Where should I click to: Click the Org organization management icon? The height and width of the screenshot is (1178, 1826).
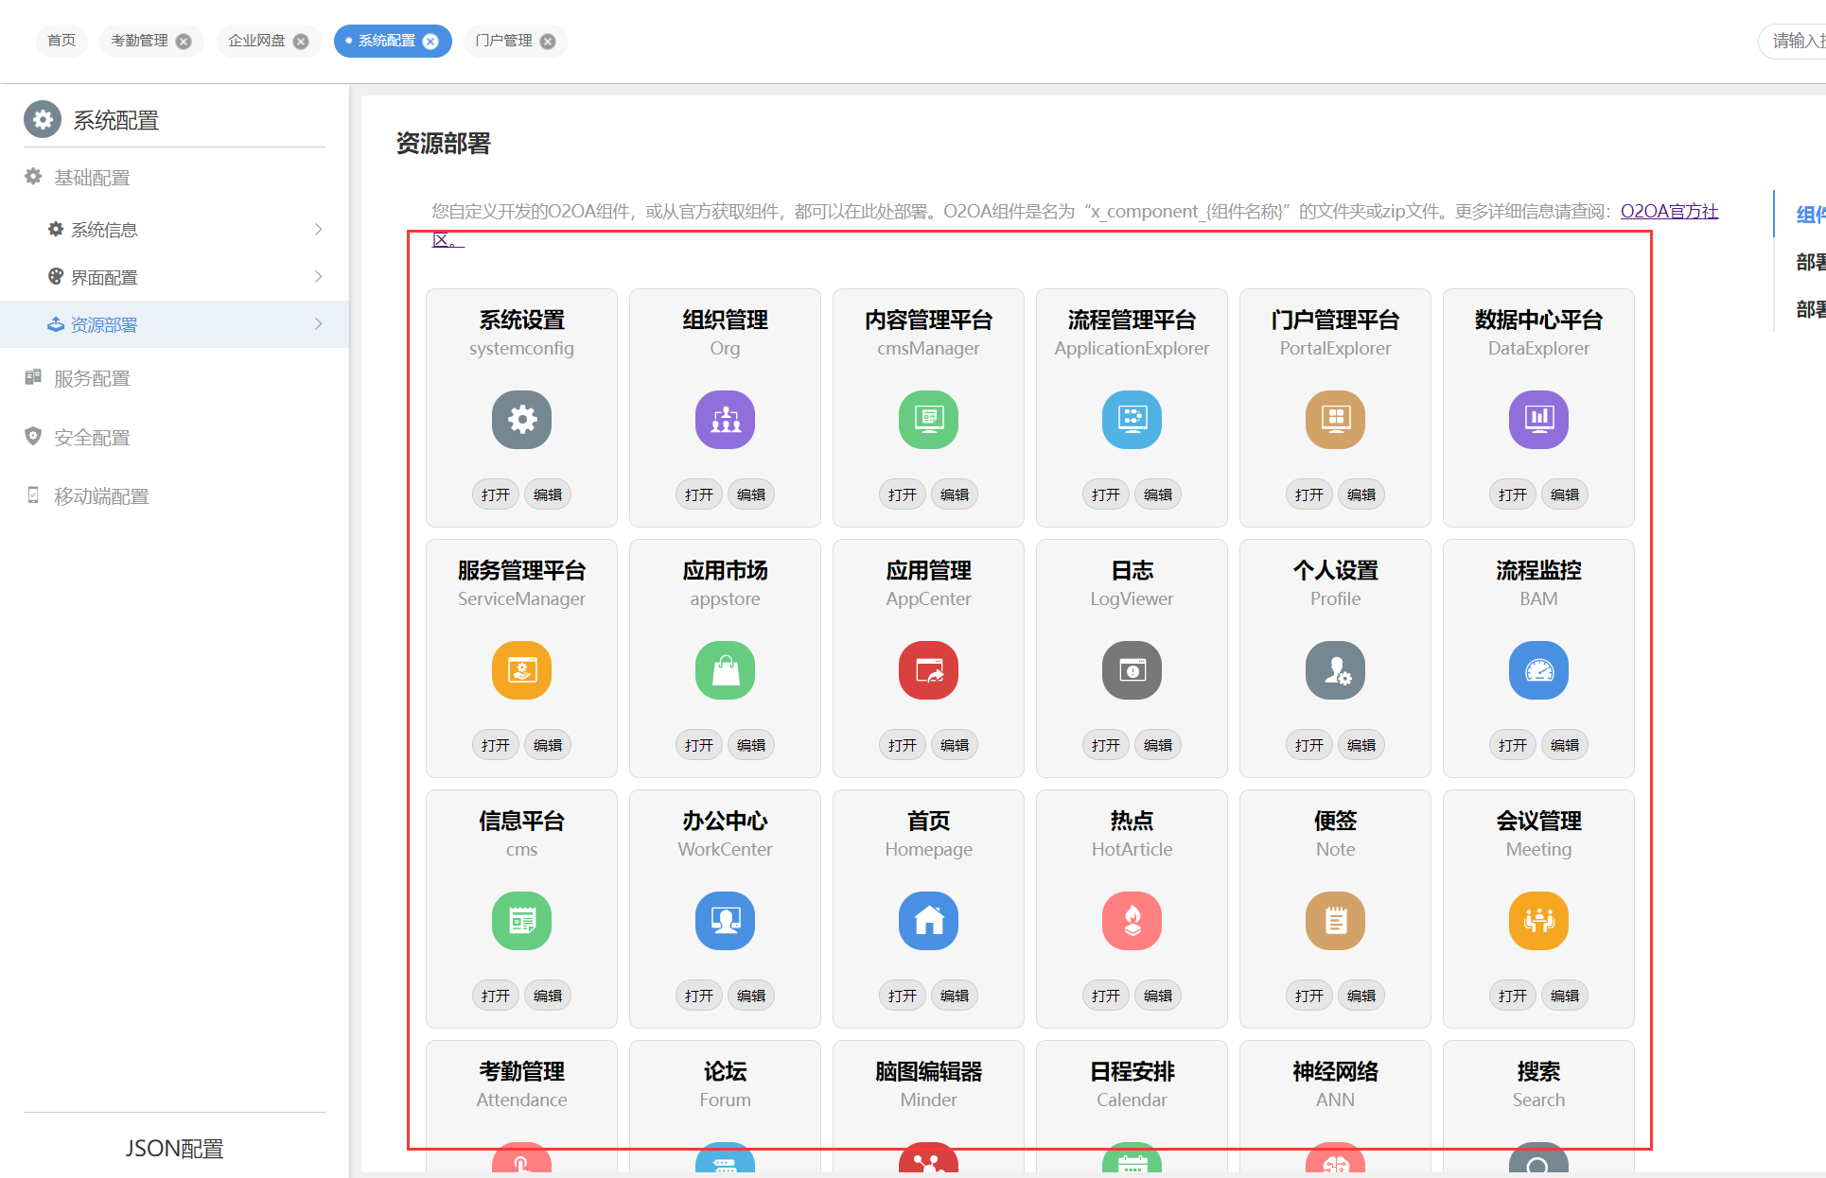click(x=725, y=419)
